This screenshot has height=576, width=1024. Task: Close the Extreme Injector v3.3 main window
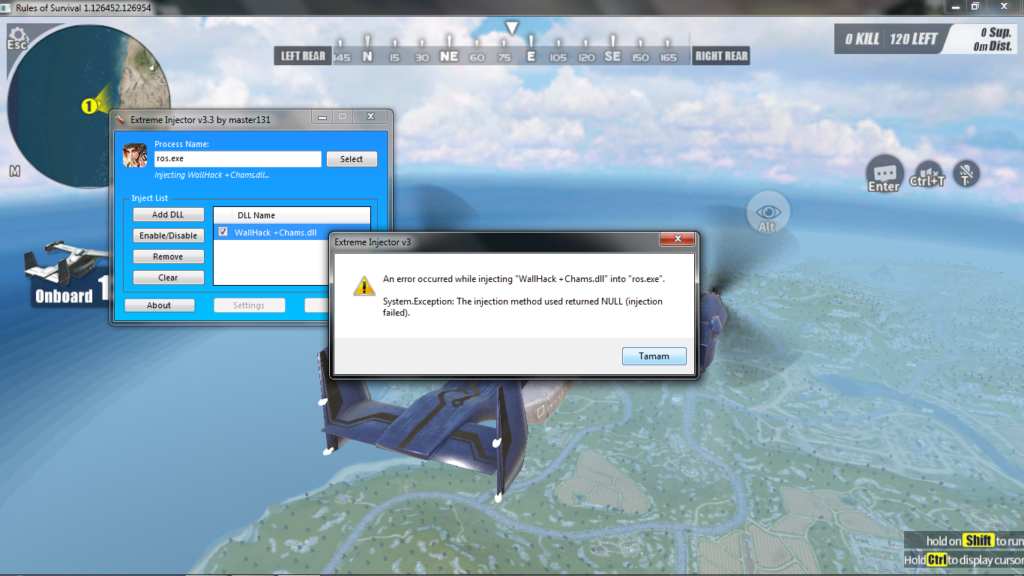coord(370,118)
